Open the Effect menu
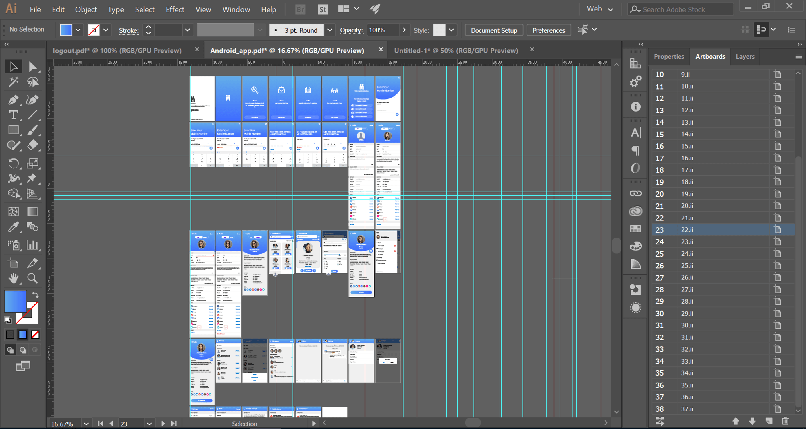The width and height of the screenshot is (806, 429). [175, 9]
